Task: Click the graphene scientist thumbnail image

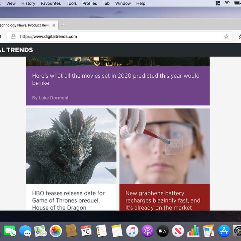Action: point(164,146)
